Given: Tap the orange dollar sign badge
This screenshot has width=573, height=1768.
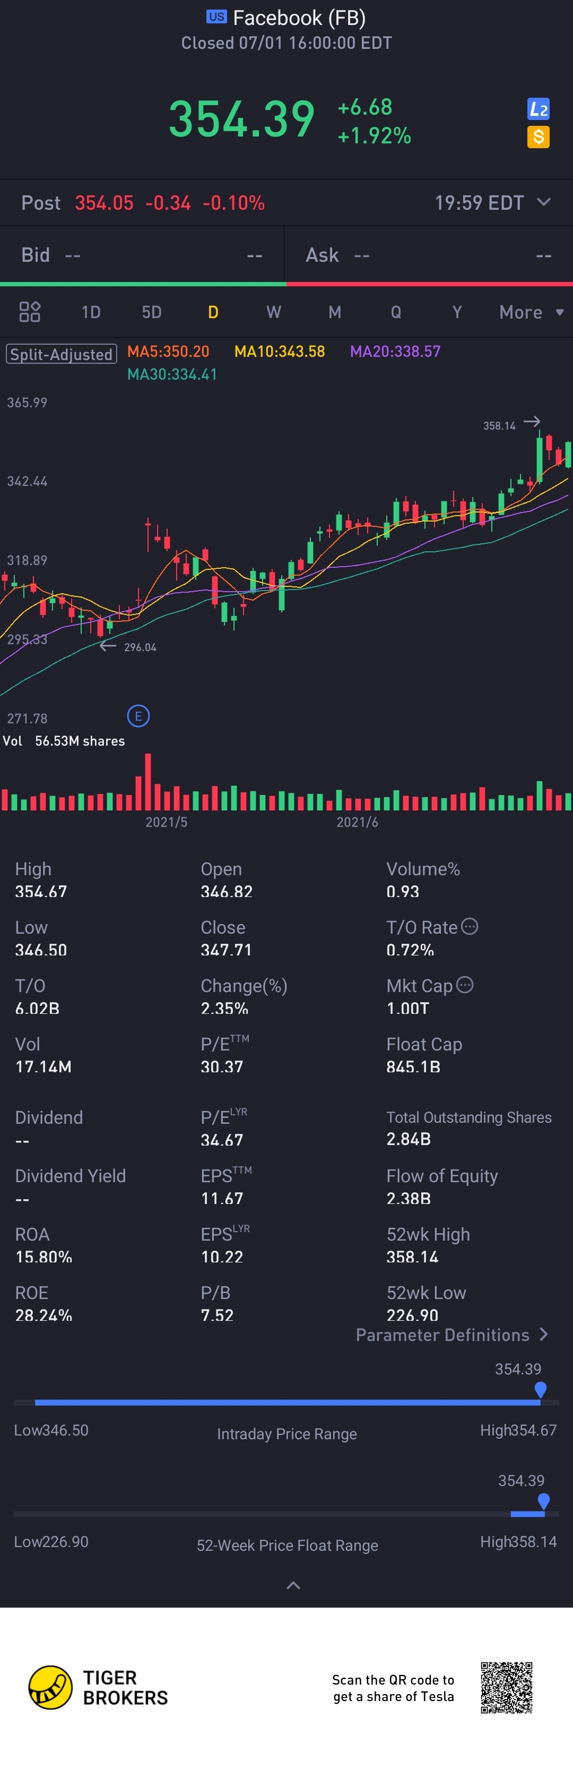Looking at the screenshot, I should click(x=538, y=136).
